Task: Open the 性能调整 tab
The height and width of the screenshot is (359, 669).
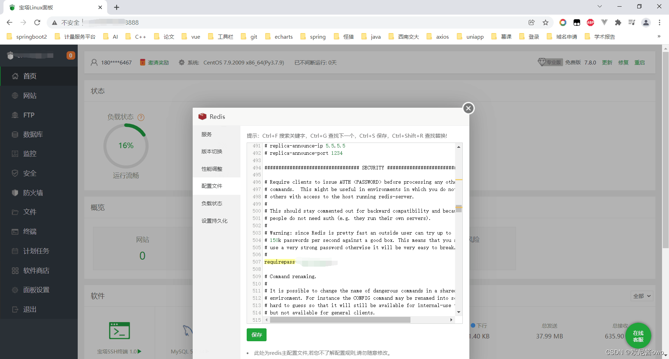Action: click(216, 169)
